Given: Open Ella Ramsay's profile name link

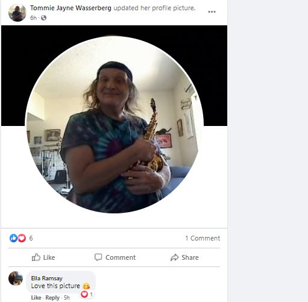Looking at the screenshot, I should (x=46, y=278).
